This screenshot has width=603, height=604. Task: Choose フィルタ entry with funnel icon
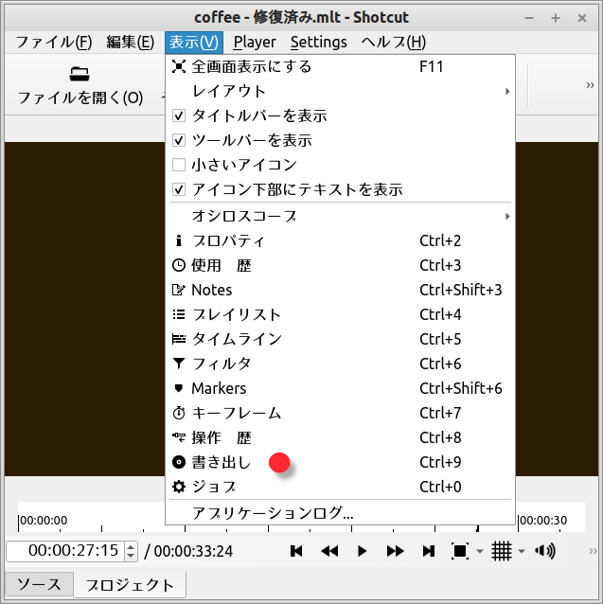pos(222,364)
